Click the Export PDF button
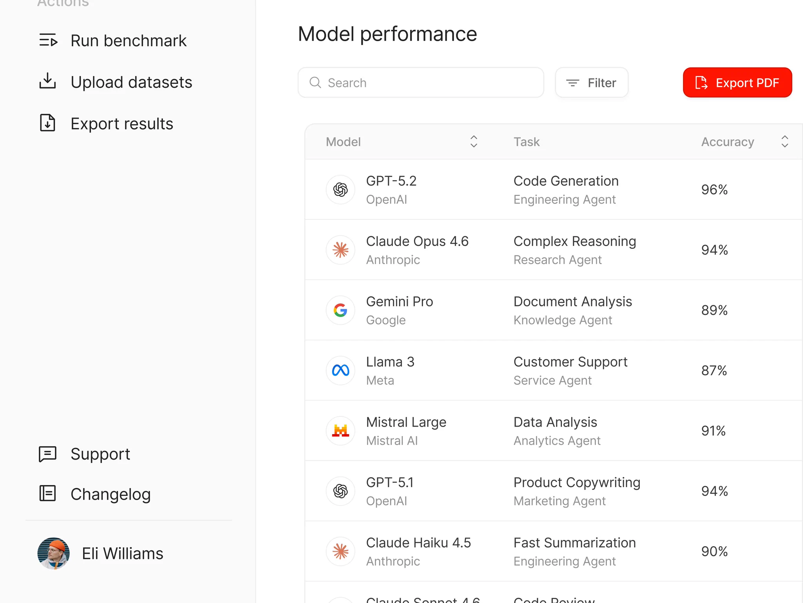Viewport: 803px width, 603px height. (x=737, y=83)
